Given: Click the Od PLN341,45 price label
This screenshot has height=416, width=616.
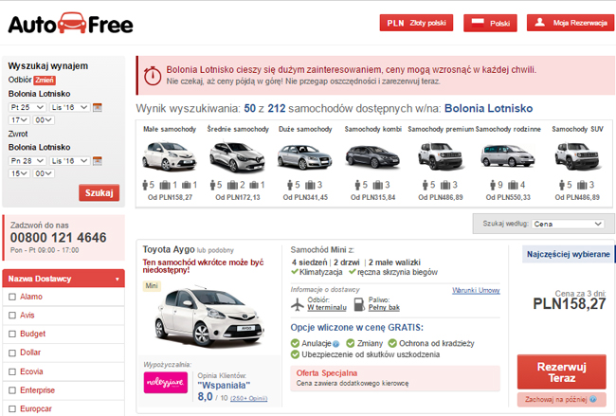Looking at the screenshot, I should tap(305, 198).
